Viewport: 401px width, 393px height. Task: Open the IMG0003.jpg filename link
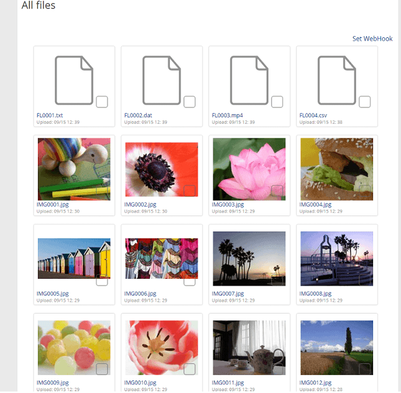pyautogui.click(x=228, y=204)
